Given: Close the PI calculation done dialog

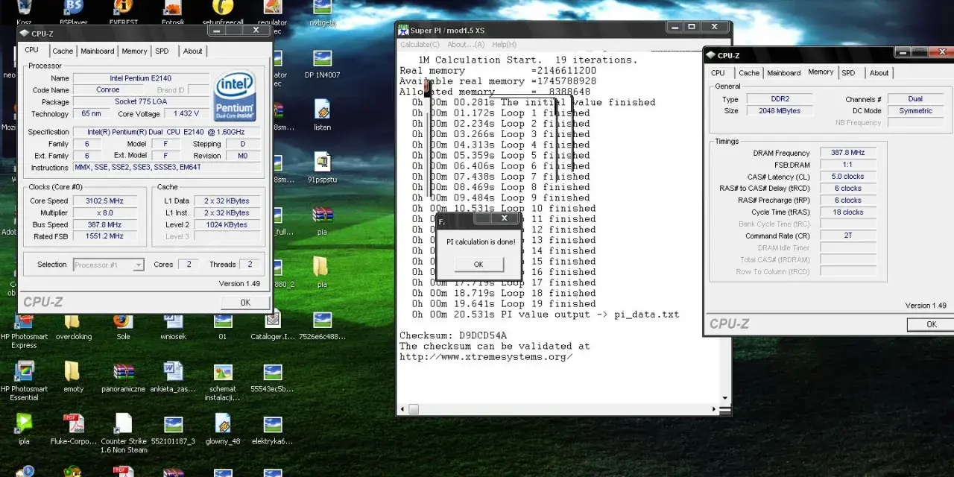Looking at the screenshot, I should (x=505, y=218).
